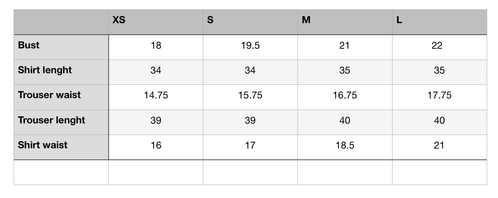Select the Shirt waist row label
The height and width of the screenshot is (198, 498).
point(61,147)
